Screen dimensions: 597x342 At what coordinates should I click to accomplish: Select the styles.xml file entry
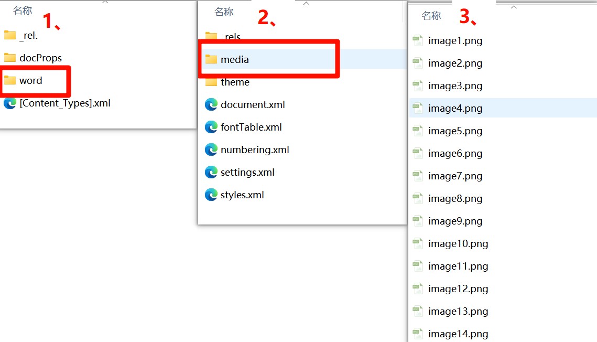[x=242, y=195]
